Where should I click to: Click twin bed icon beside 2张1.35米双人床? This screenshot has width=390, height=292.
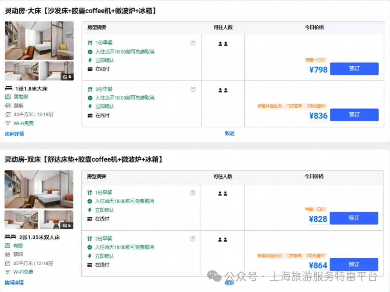point(11,237)
